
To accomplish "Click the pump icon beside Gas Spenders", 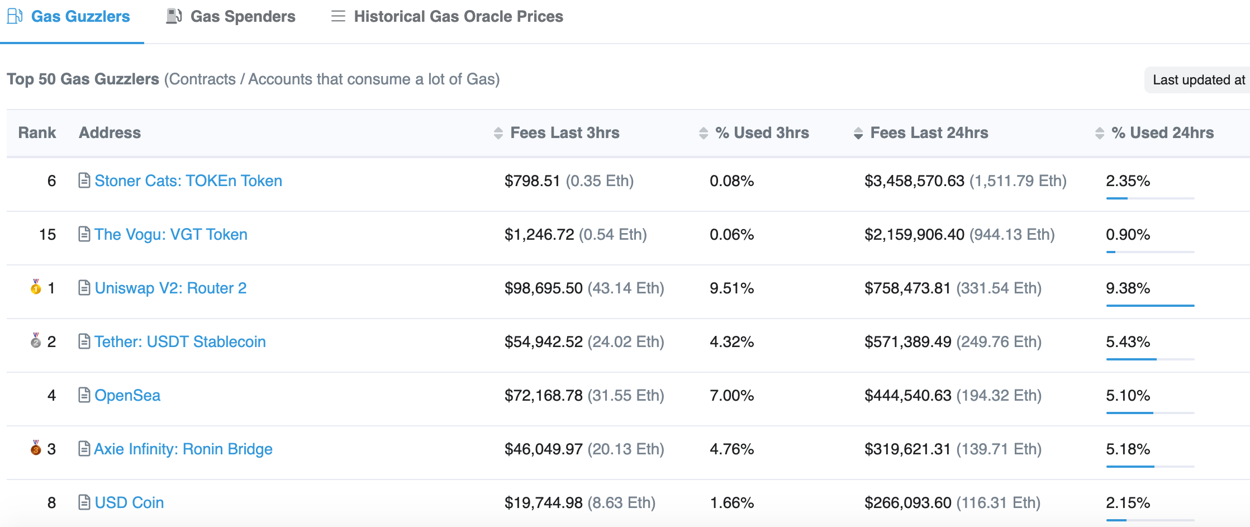I will [x=174, y=16].
